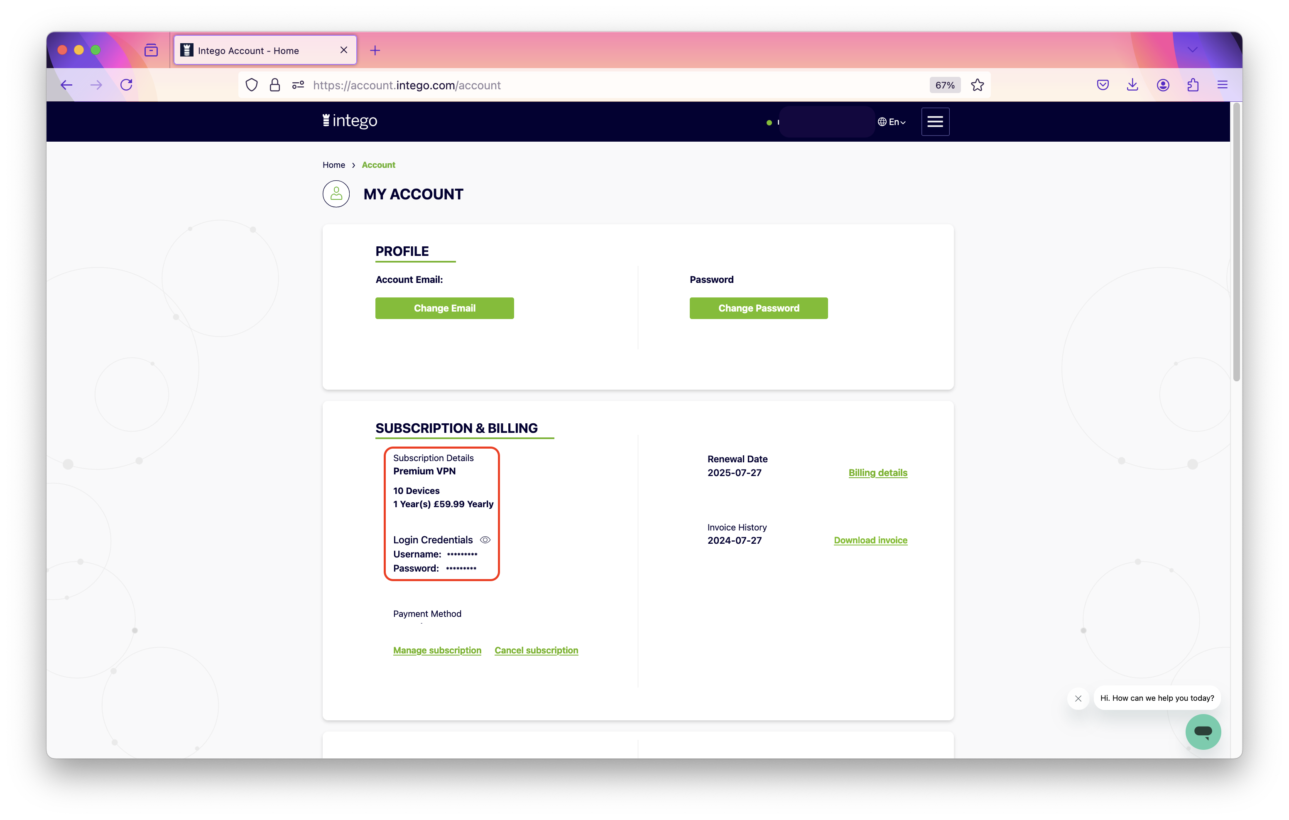Open the hamburger menu in site header
The width and height of the screenshot is (1289, 820).
(x=935, y=122)
